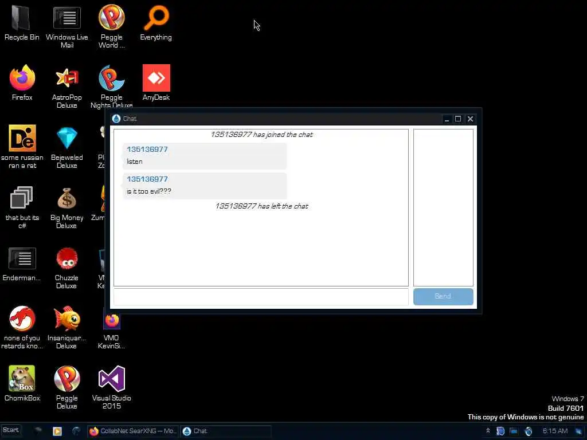
Task: Click '135136977 has left the chat' notice
Action: (261, 206)
